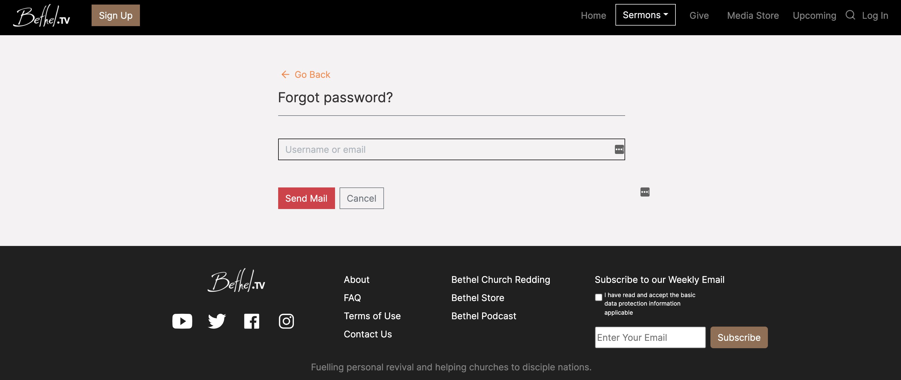Open the Give page

click(699, 16)
